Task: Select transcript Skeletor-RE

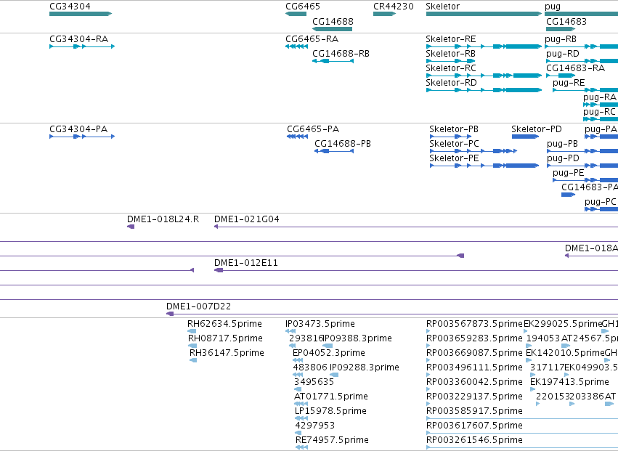Action: coord(484,46)
